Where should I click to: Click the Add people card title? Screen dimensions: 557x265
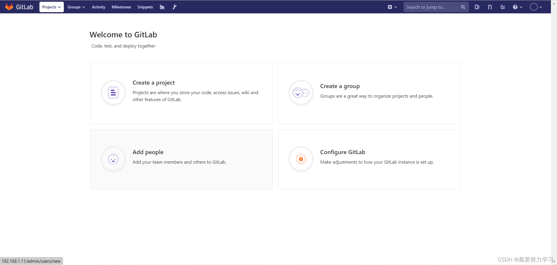pos(148,152)
